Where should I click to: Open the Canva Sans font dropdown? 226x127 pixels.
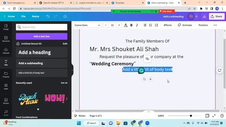[x=87, y=25]
